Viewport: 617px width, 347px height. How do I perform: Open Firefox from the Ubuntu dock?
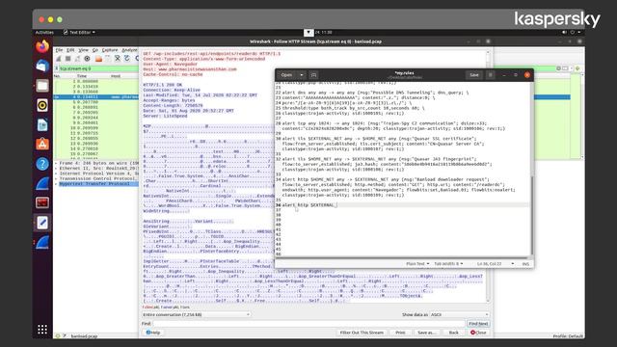point(42,46)
